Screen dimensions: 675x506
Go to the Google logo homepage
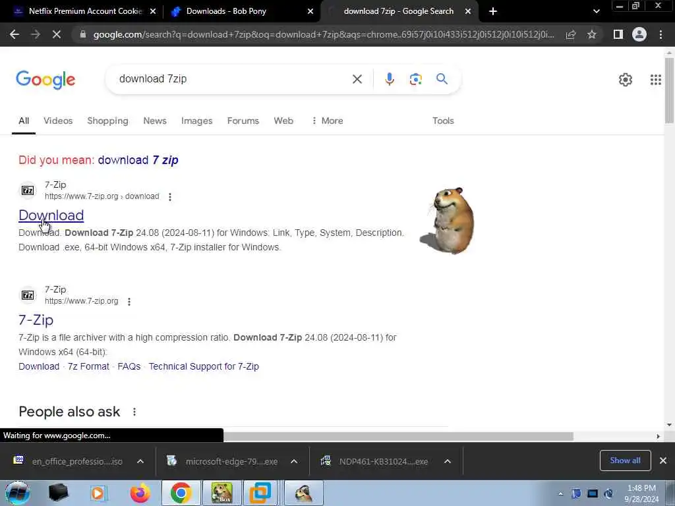pos(45,80)
